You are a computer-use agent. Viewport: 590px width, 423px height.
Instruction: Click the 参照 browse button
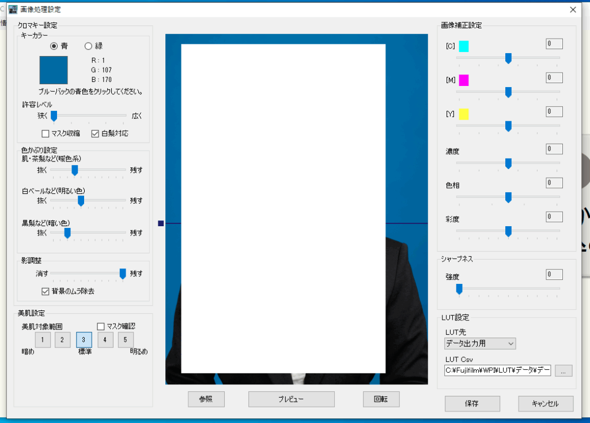tap(206, 399)
